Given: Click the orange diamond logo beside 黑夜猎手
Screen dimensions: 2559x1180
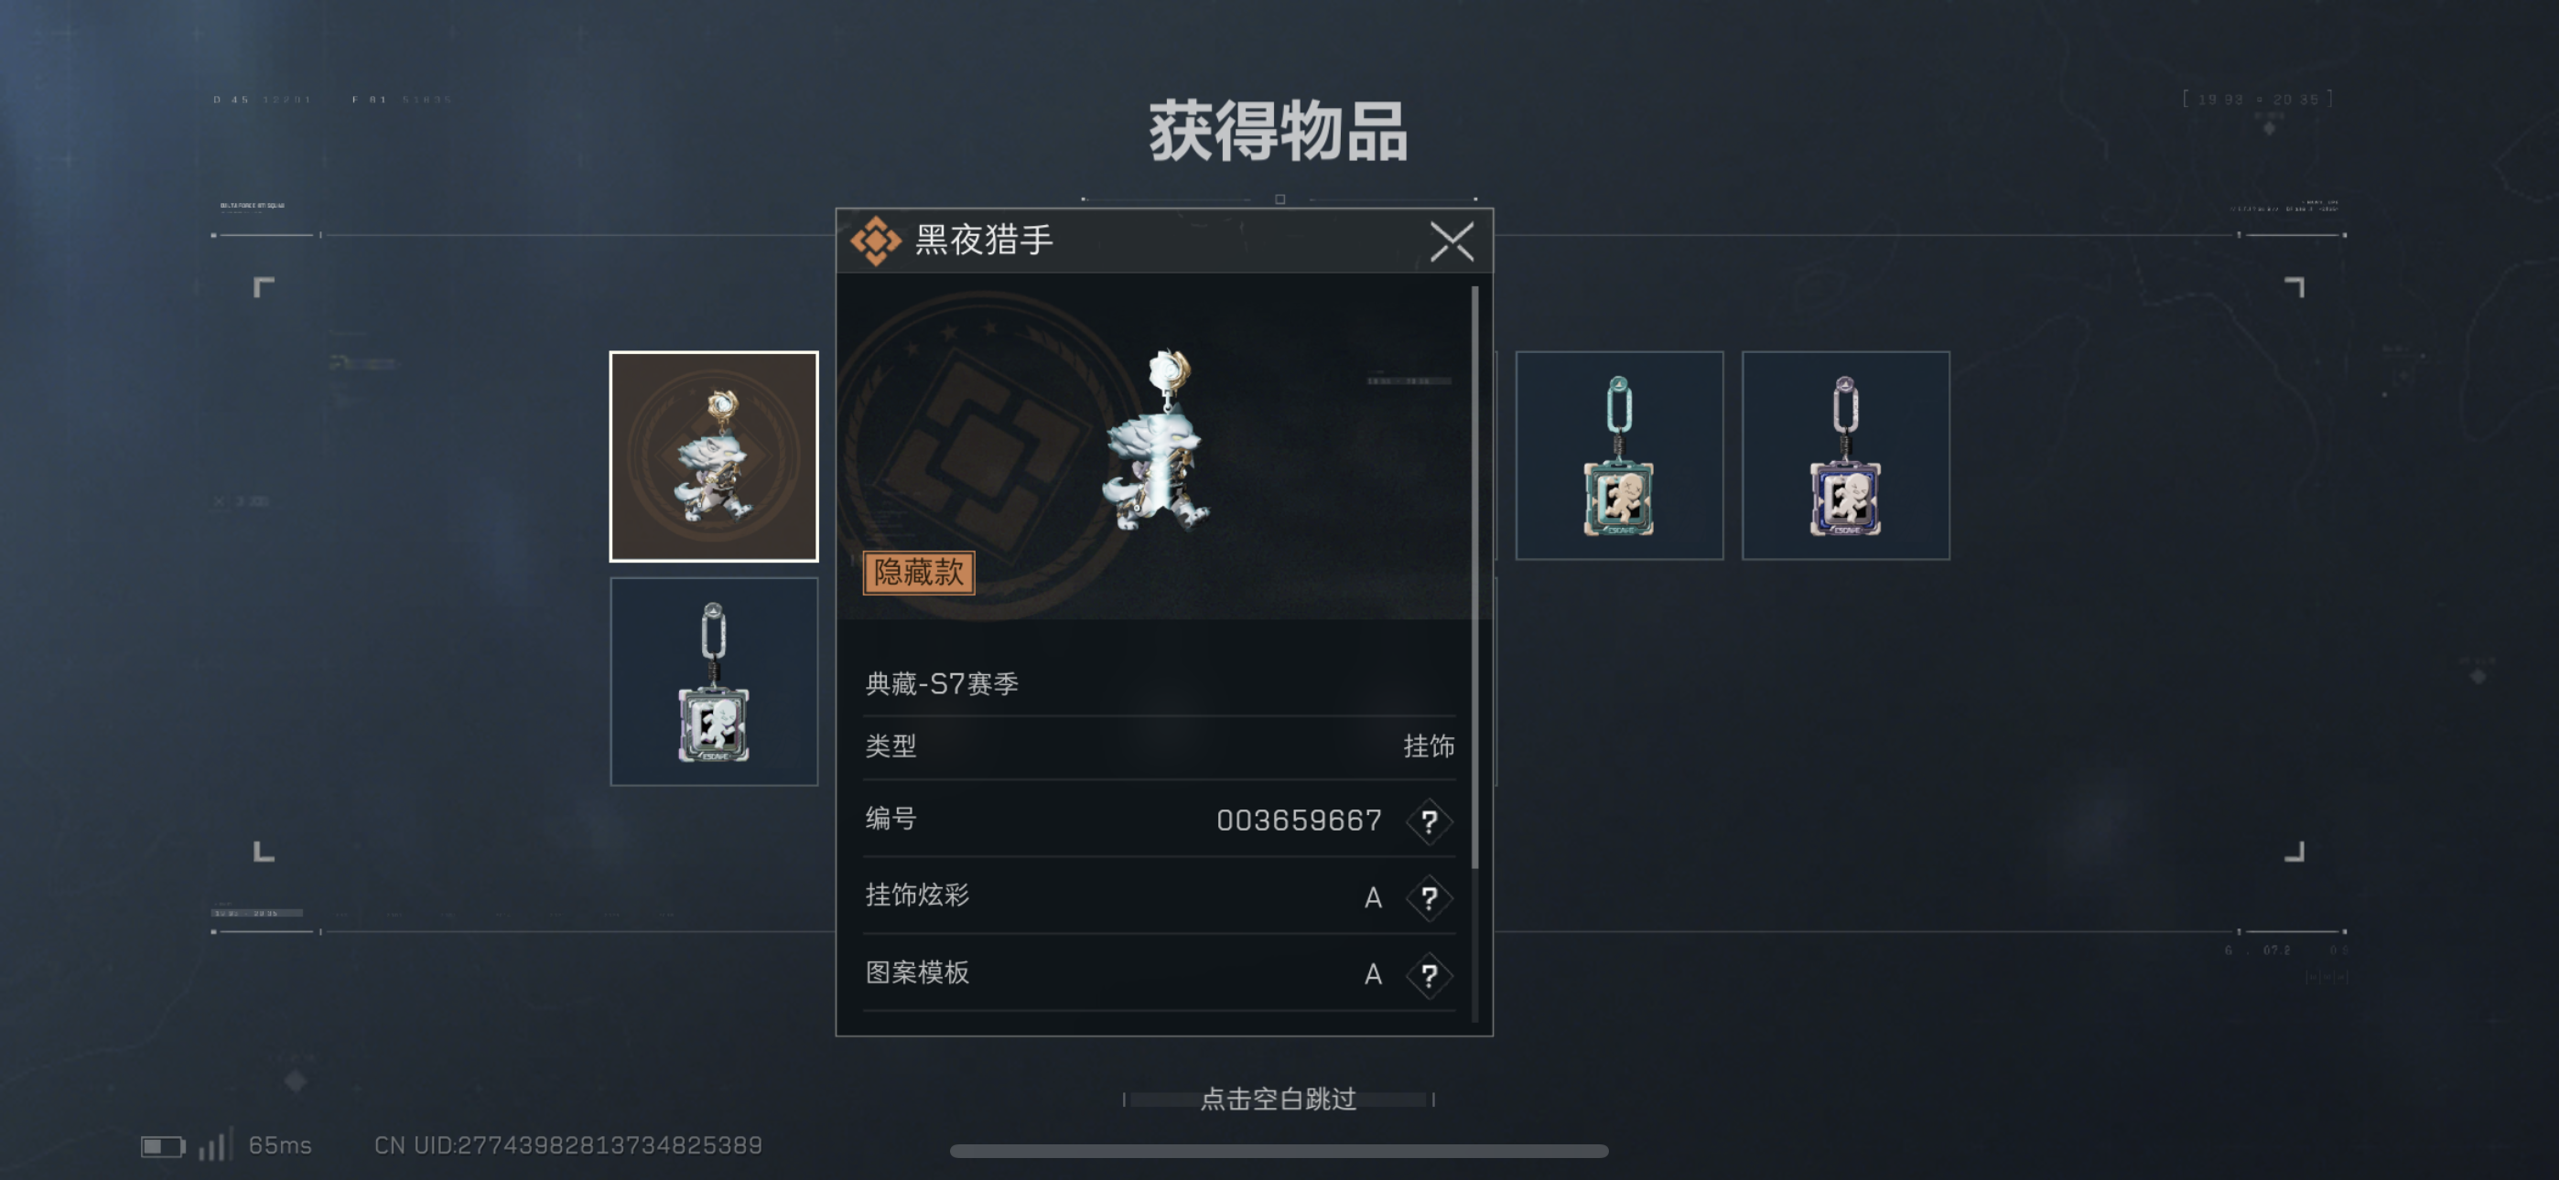Looking at the screenshot, I should click(875, 241).
